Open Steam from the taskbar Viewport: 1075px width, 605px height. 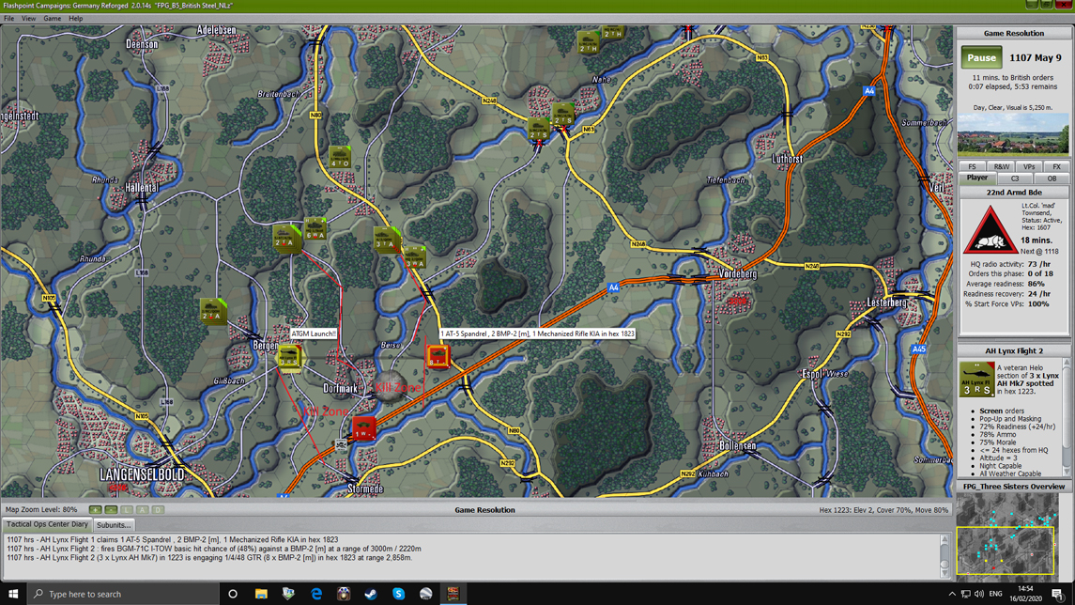point(371,594)
